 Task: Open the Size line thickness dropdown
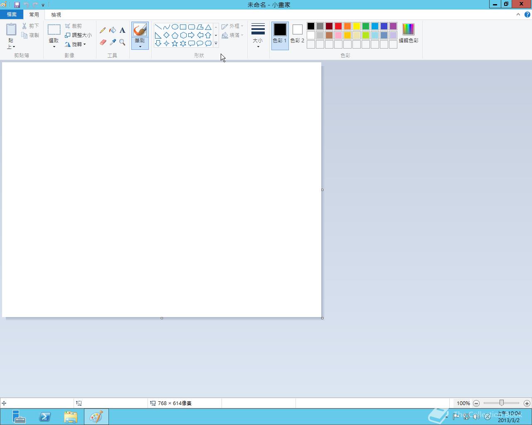(x=258, y=36)
